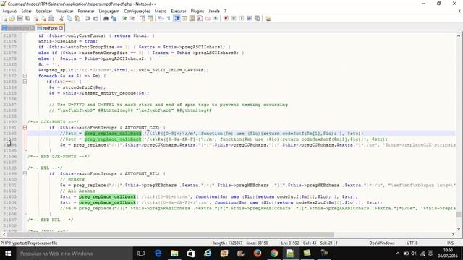Click the 'Ln : 31592' status text
The width and height of the screenshot is (463, 260).
click(289, 243)
